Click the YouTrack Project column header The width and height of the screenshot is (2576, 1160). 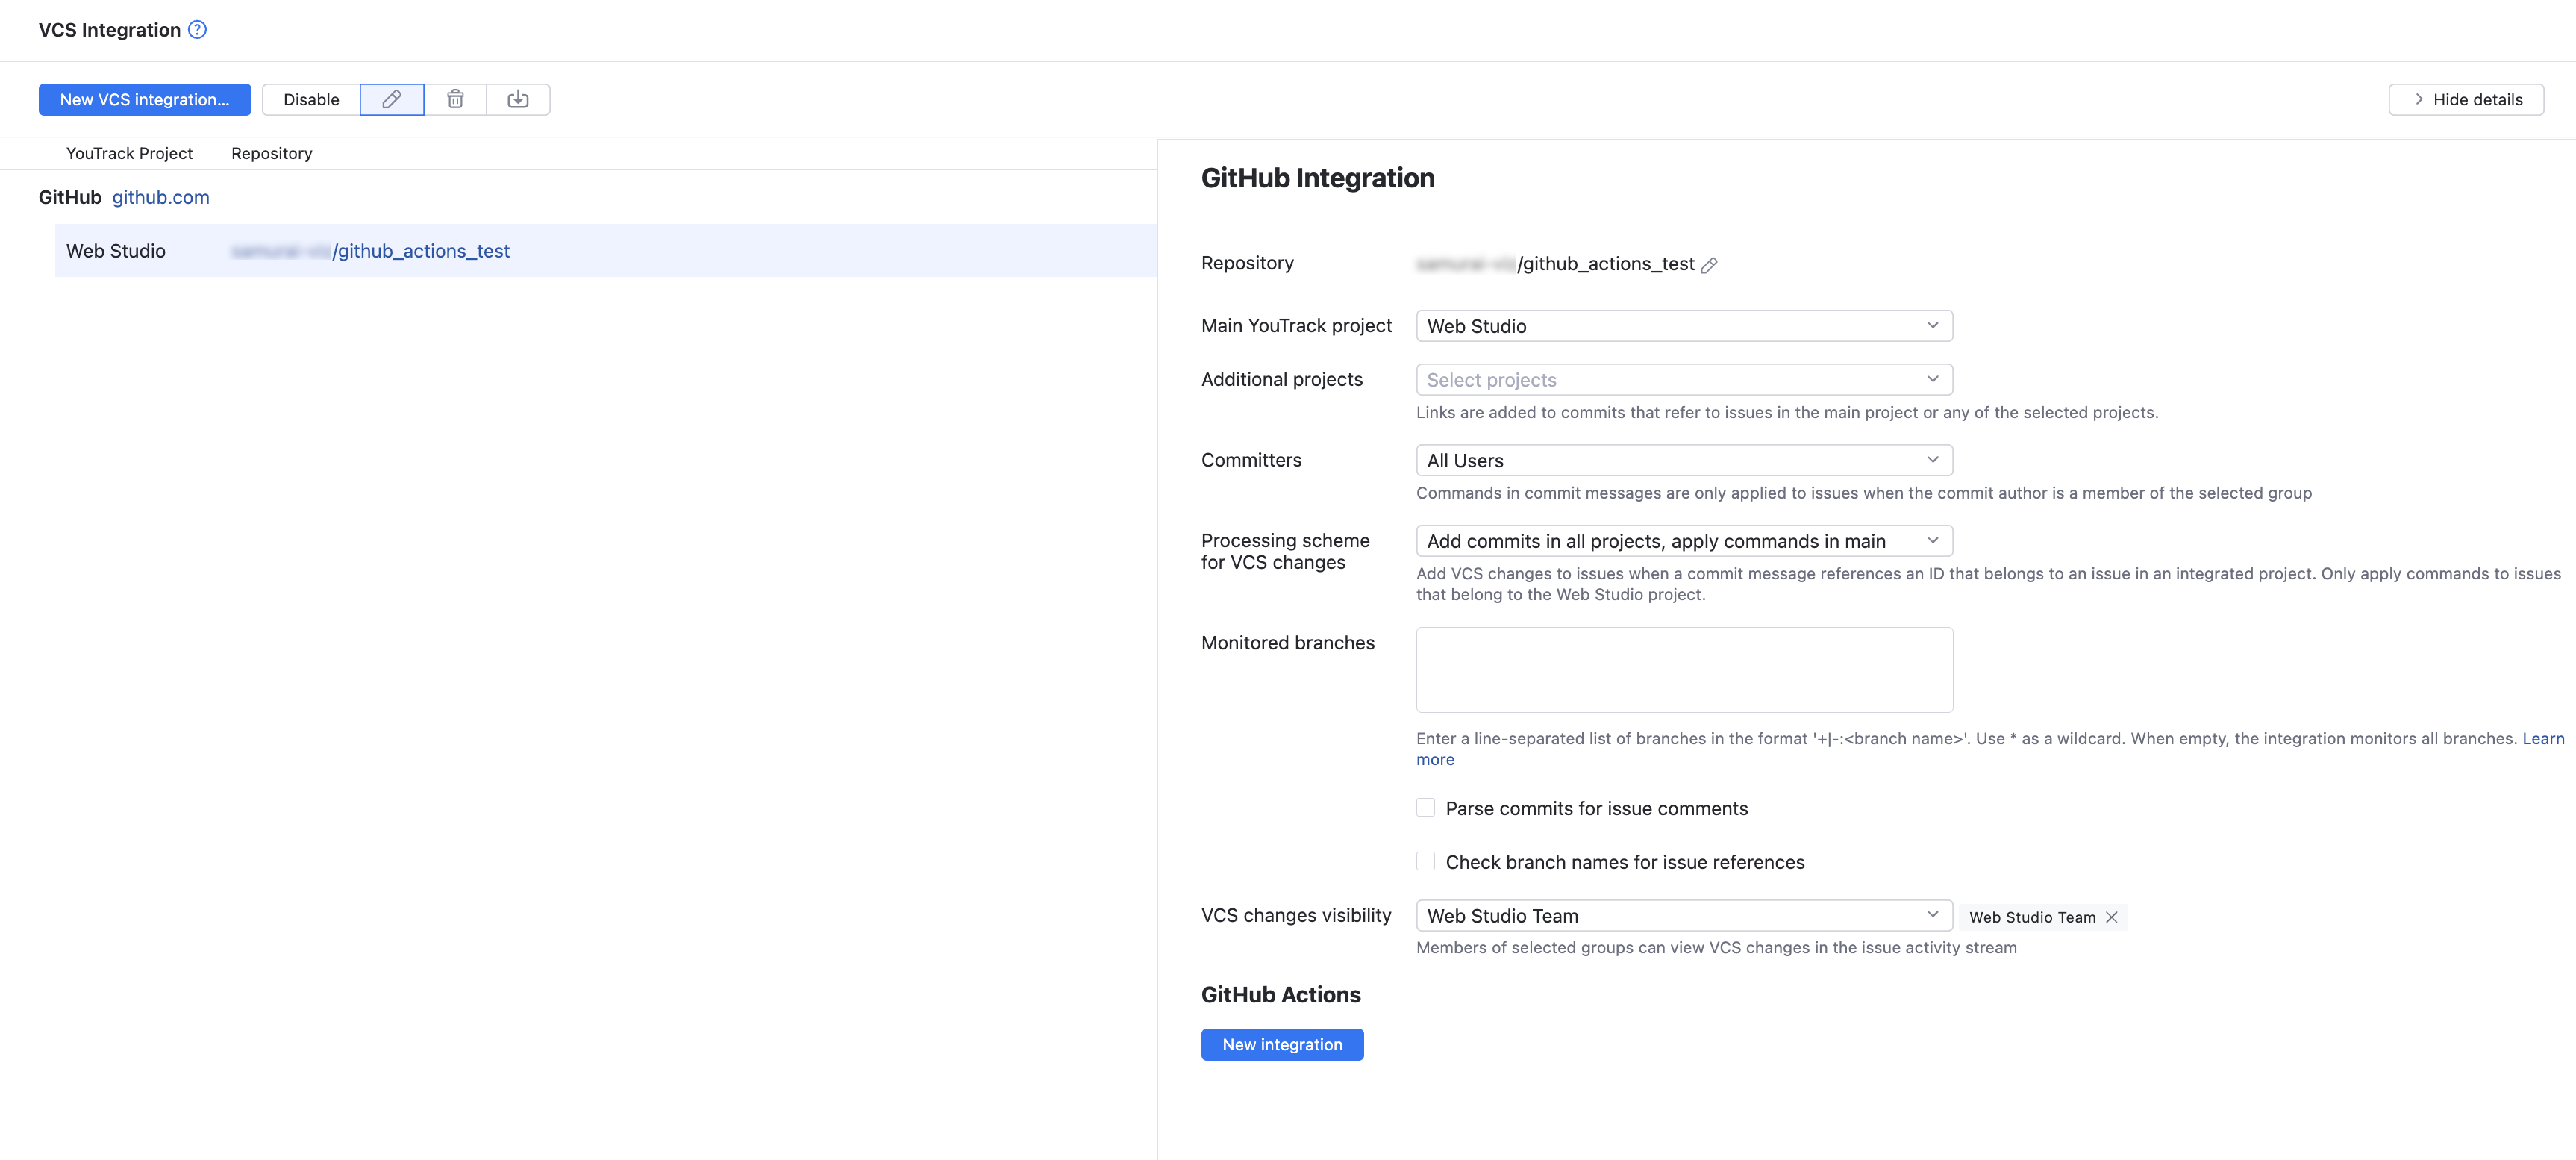click(129, 153)
